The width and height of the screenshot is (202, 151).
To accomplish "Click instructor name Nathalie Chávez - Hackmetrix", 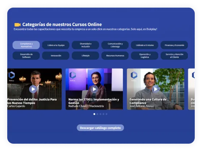I will [86, 106].
